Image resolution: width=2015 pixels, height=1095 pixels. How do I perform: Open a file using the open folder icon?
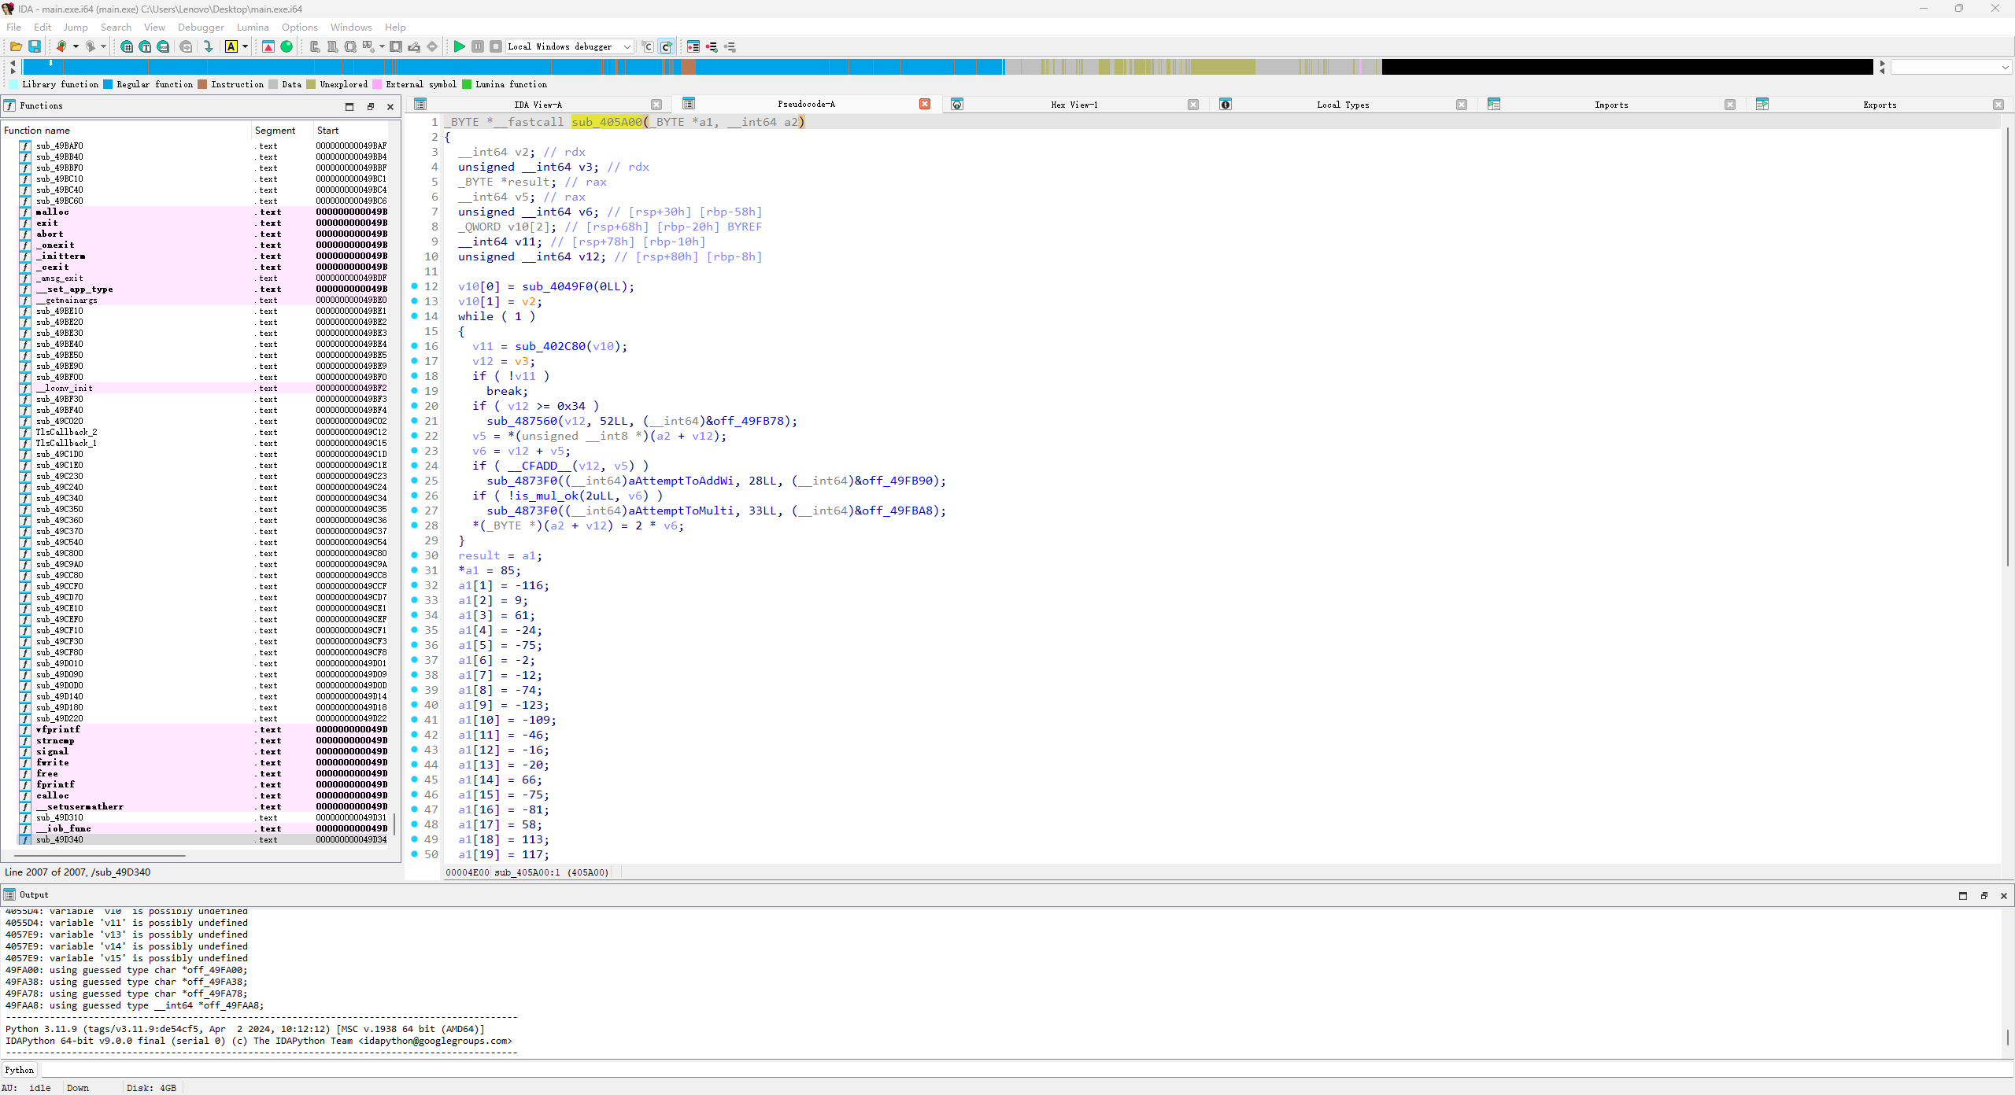(x=16, y=46)
